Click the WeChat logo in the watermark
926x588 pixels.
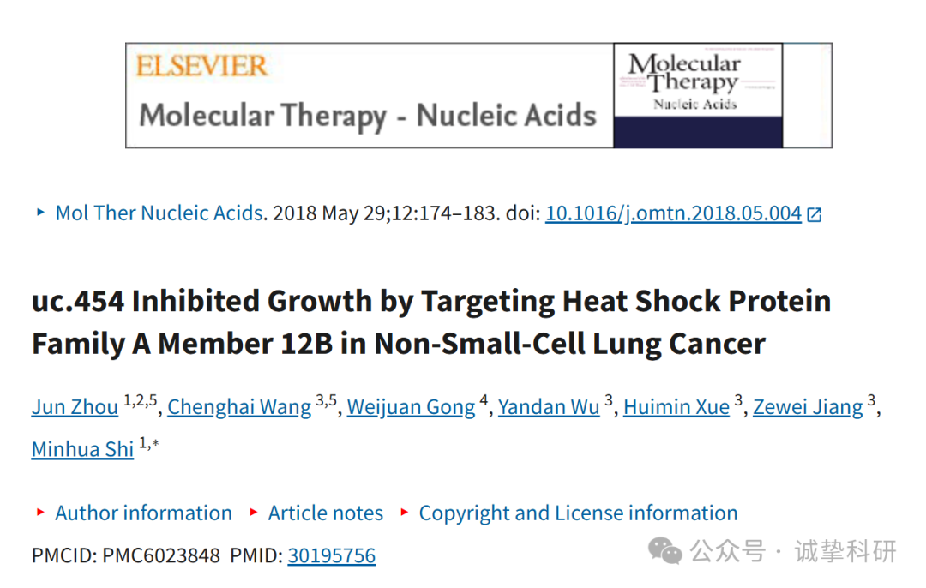coord(664,551)
